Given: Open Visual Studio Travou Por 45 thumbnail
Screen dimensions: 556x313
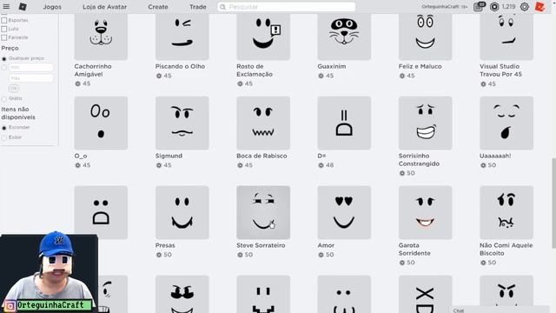Looking at the screenshot, I should (506, 37).
